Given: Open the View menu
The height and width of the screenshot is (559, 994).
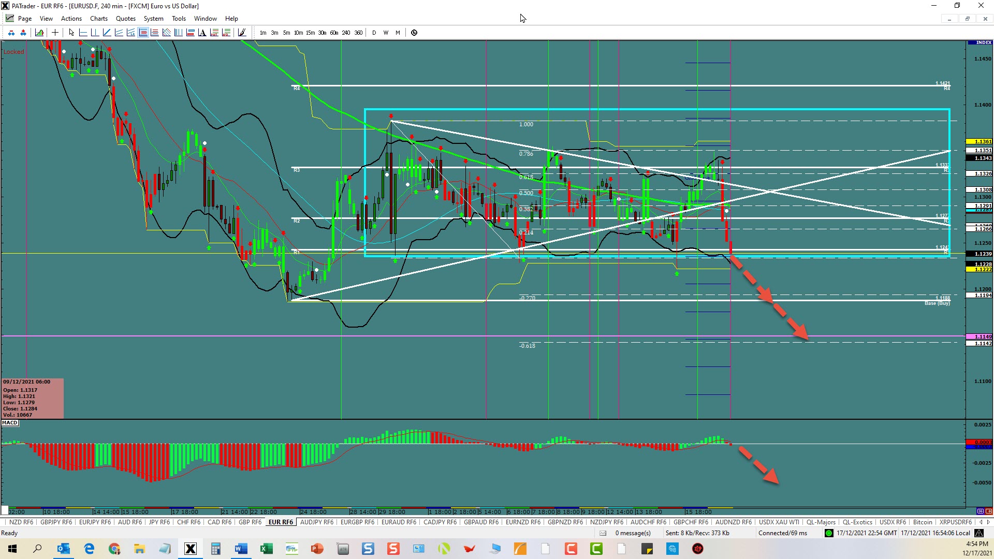Looking at the screenshot, I should pos(46,18).
